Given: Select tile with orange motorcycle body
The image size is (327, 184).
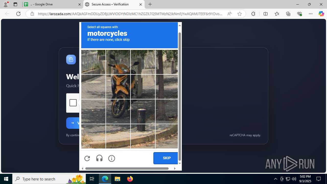Looking at the screenshot, I should (118, 87).
